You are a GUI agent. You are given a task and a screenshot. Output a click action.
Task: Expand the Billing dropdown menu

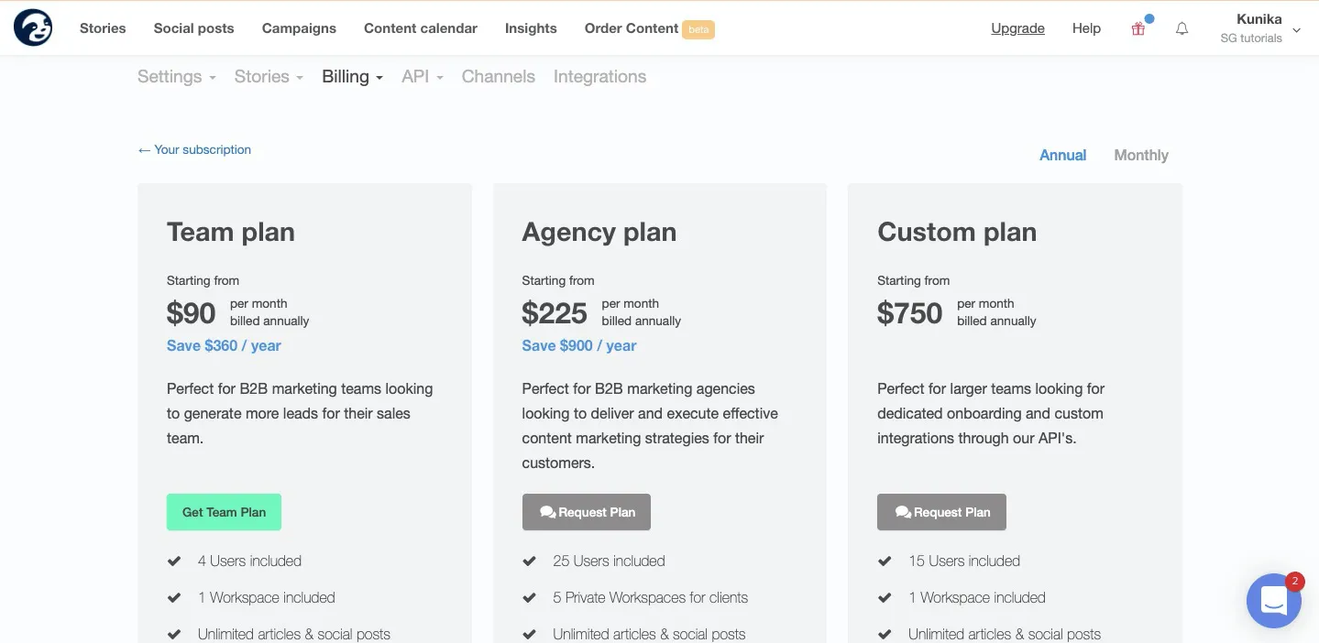click(x=353, y=77)
